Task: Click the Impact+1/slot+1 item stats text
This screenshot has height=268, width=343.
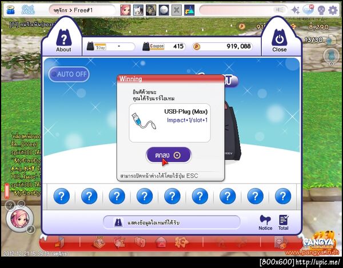Action: [187, 120]
